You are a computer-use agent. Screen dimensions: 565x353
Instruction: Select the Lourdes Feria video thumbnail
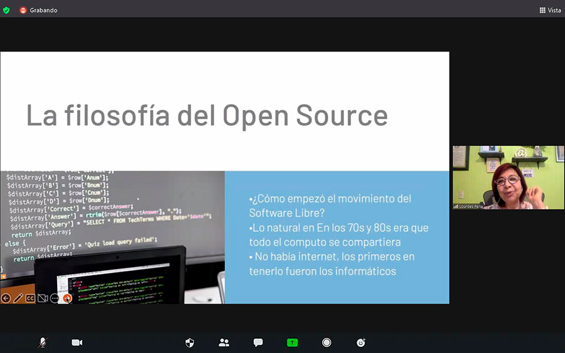coord(508,177)
